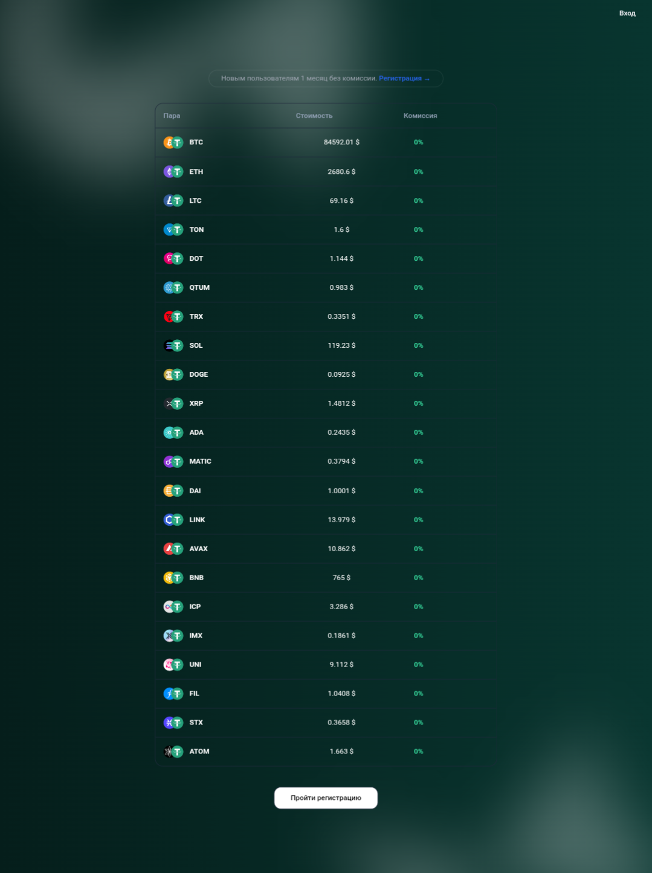Select the BNB price 765 $
Image resolution: width=652 pixels, height=873 pixels.
[341, 578]
